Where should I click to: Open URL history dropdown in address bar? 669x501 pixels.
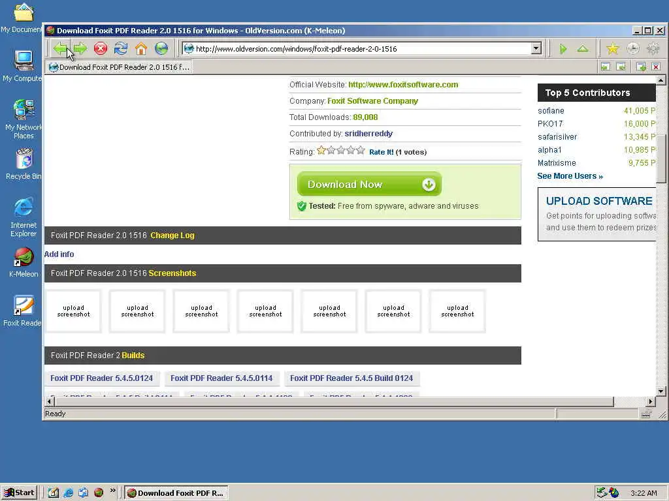tap(536, 48)
